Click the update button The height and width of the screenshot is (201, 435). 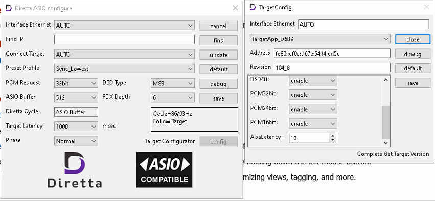point(219,55)
